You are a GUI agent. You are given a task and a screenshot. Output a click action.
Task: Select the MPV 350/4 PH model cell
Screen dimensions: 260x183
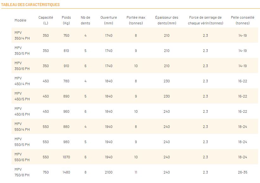tap(22, 35)
